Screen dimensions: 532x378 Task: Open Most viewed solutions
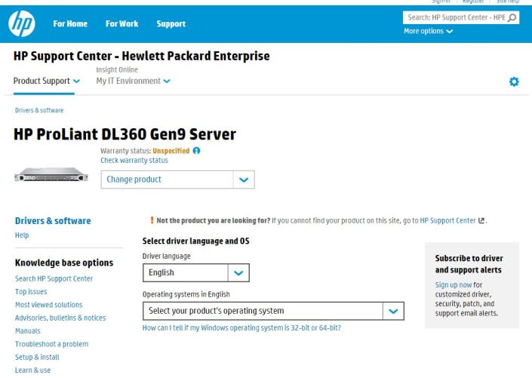point(48,305)
